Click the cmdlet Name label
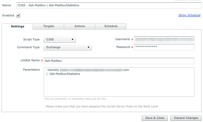This screenshot has width=203, height=122. [30, 60]
